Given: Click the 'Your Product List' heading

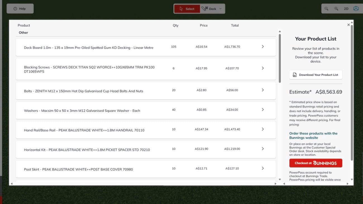Looking at the screenshot, I should pos(316,39).
